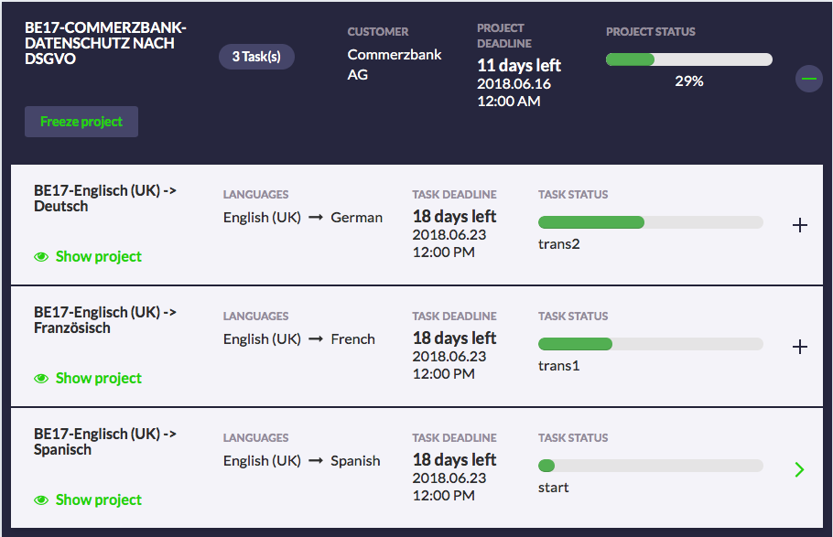Viewport: 833px width, 537px height.
Task: Click the trans1 task status bar
Action: click(x=650, y=344)
